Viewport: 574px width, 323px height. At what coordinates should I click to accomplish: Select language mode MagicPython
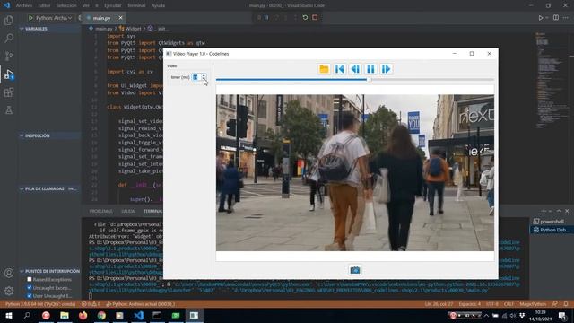533,304
